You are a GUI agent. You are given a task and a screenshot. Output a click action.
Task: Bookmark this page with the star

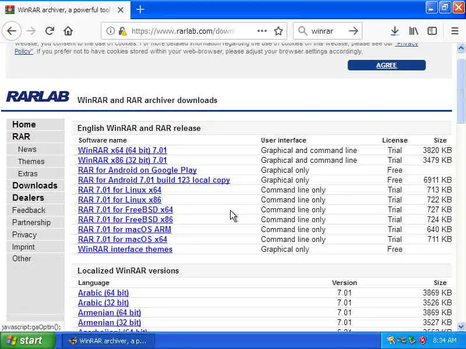pyautogui.click(x=278, y=31)
